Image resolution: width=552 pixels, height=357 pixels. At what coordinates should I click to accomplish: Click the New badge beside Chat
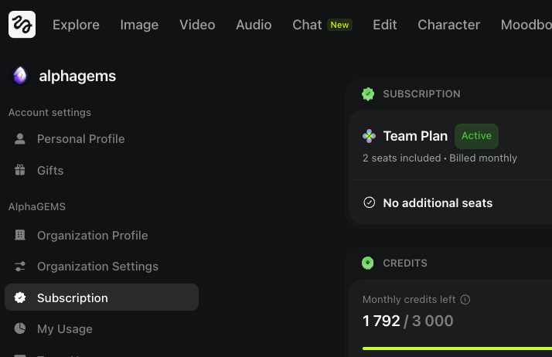(339, 25)
